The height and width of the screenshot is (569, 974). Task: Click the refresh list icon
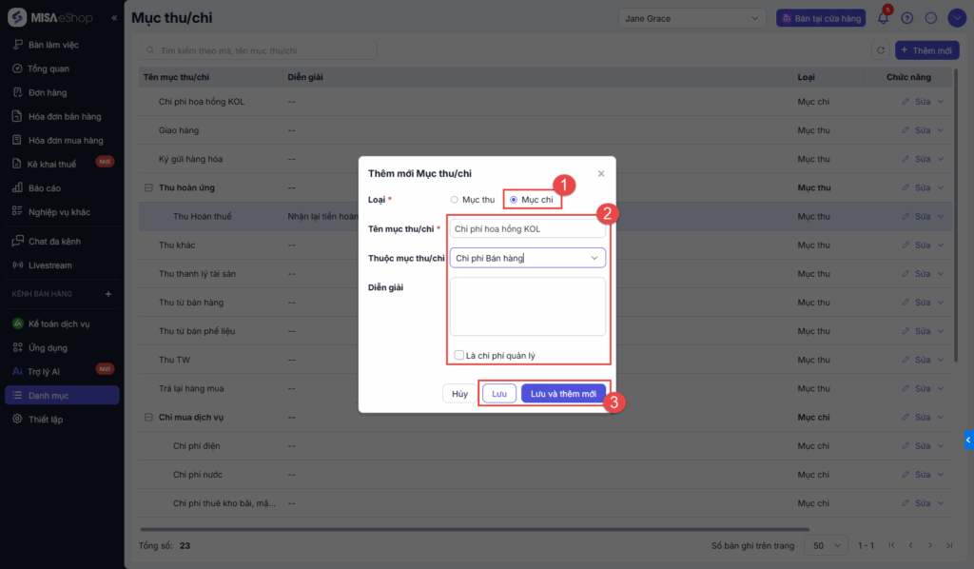click(x=880, y=50)
